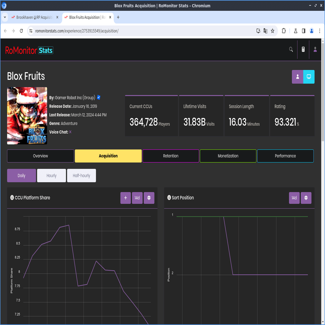Open the Monetization tab

click(228, 156)
